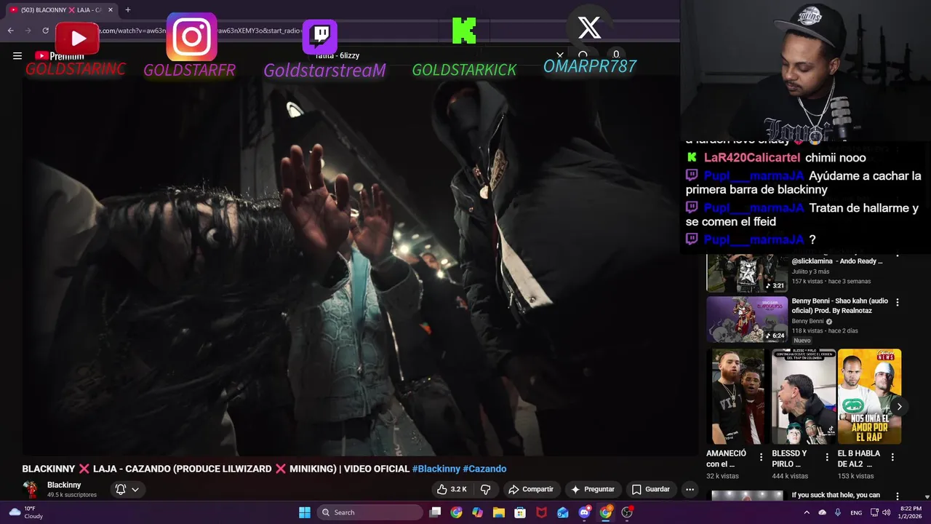Open options for BLESSD Y PIRLO short
The image size is (931, 524).
click(826, 457)
